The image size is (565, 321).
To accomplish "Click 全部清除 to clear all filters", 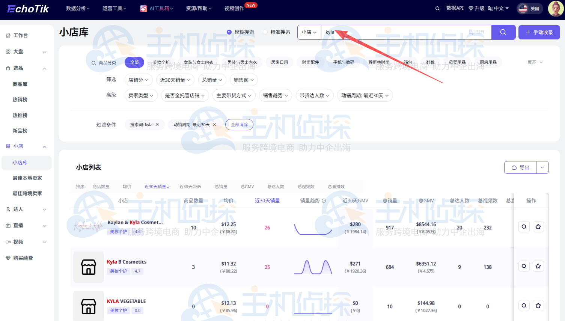I will pyautogui.click(x=239, y=124).
